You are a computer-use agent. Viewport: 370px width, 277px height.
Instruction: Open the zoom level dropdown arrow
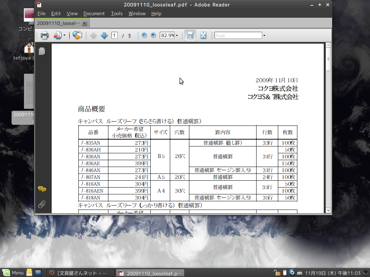coord(177,36)
